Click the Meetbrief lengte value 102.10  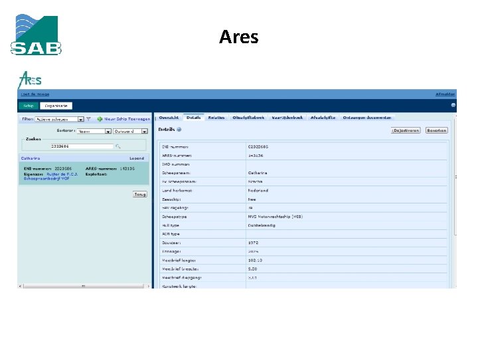[255, 261]
